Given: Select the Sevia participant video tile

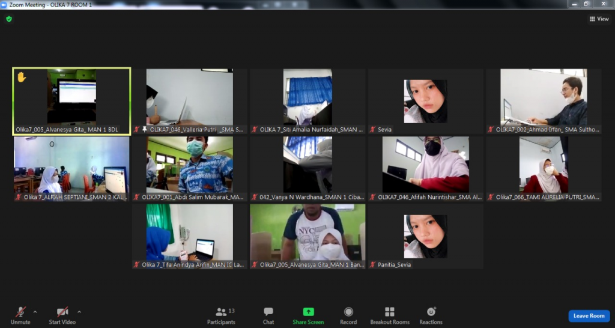Looking at the screenshot, I should [425, 101].
